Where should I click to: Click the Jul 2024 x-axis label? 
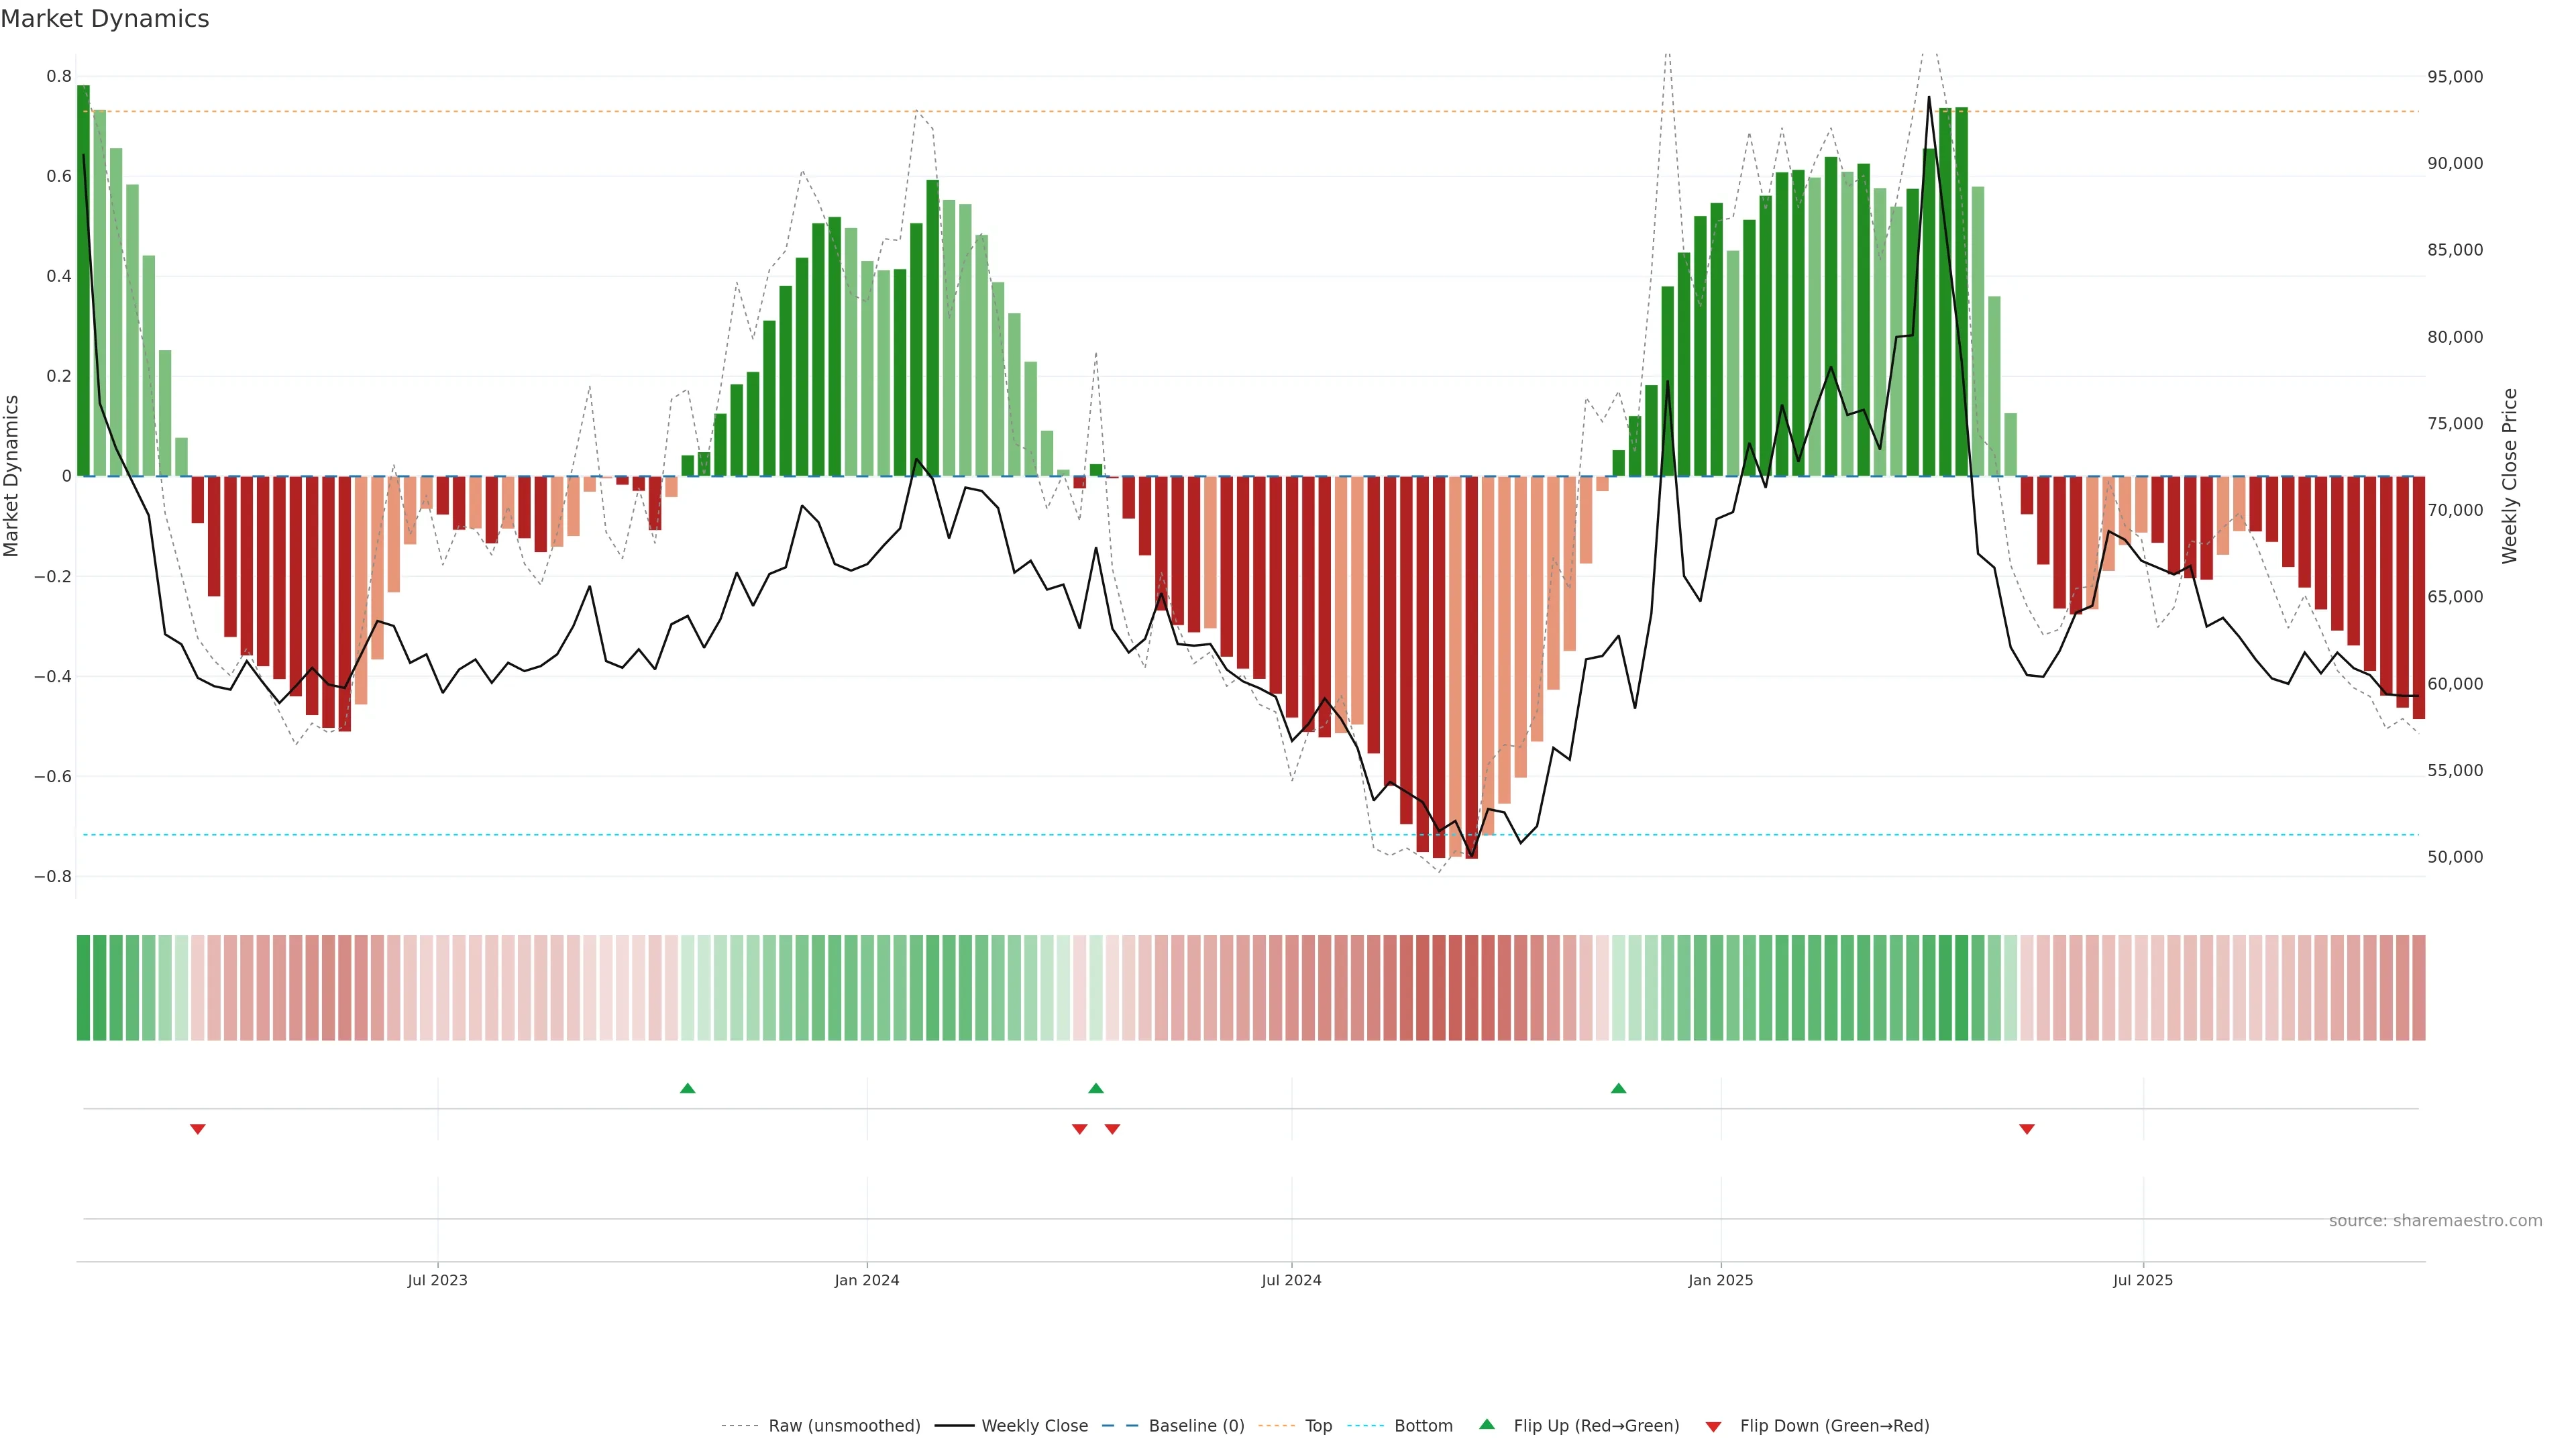(x=1291, y=1280)
